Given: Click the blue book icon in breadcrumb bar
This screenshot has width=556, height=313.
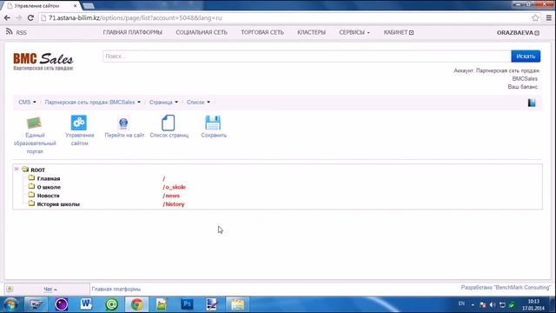Looking at the screenshot, I should pos(532,103).
